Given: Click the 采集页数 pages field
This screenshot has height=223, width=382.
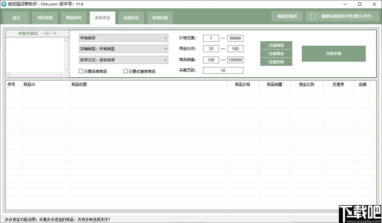Looking at the screenshot, I should pyautogui.click(x=223, y=70).
